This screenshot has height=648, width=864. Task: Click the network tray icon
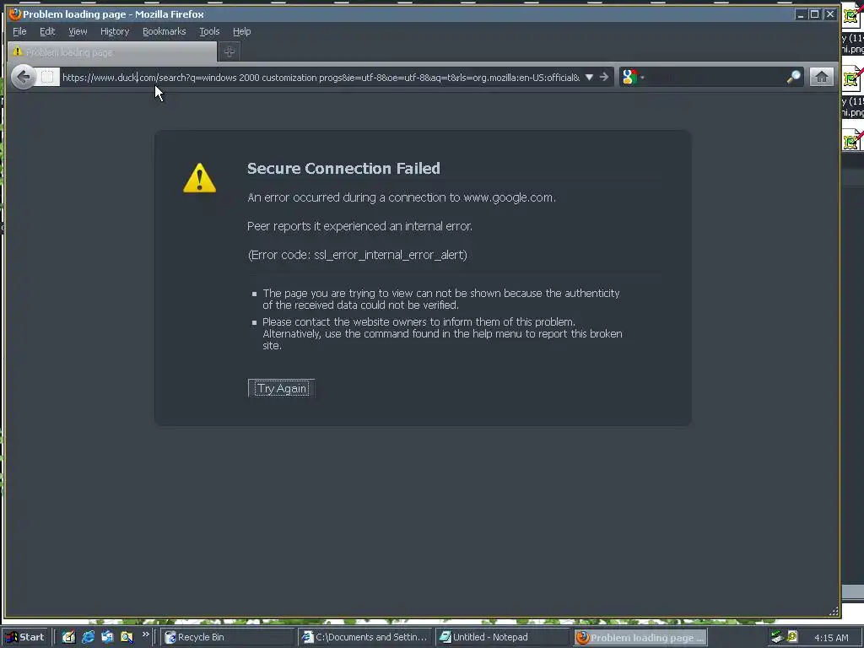click(x=777, y=637)
